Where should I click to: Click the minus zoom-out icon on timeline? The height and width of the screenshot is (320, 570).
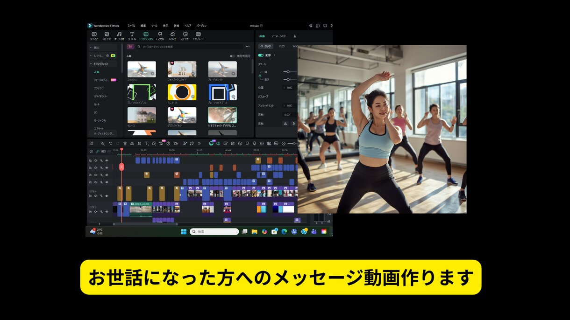click(284, 143)
